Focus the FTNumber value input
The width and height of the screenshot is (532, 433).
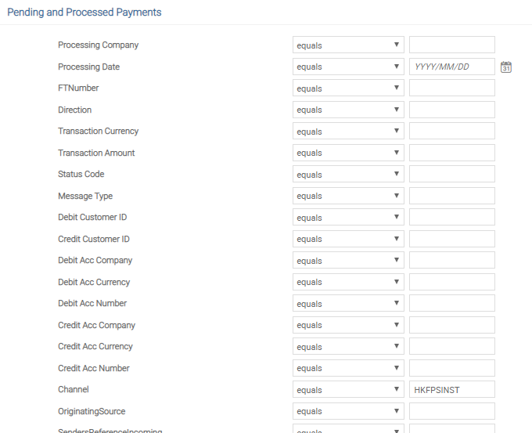pos(451,88)
